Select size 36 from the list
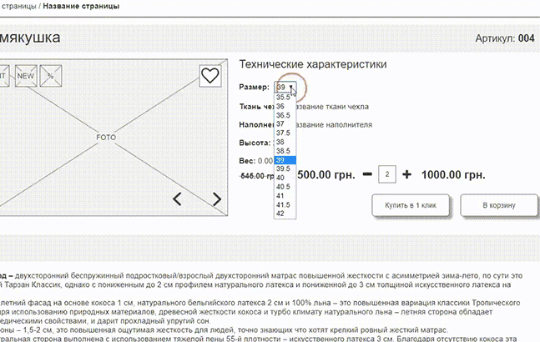This screenshot has height=342, width=540. [x=285, y=106]
